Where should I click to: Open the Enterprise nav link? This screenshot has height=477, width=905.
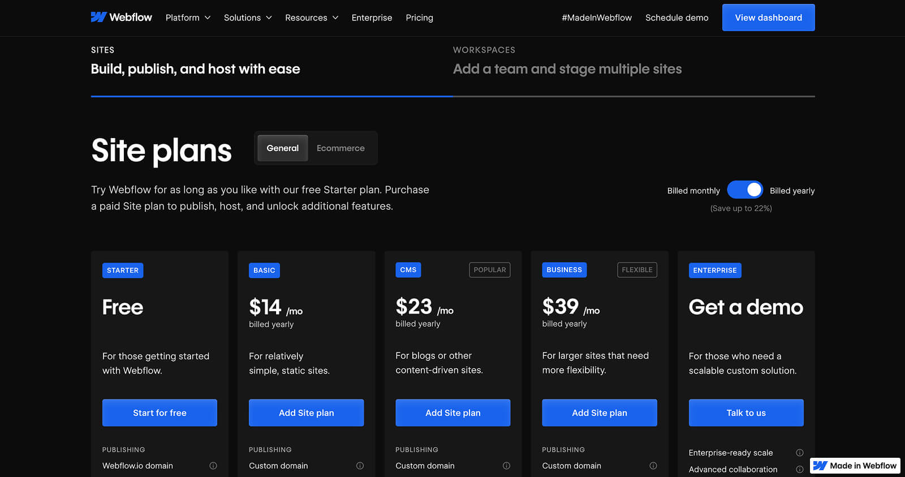coord(372,18)
